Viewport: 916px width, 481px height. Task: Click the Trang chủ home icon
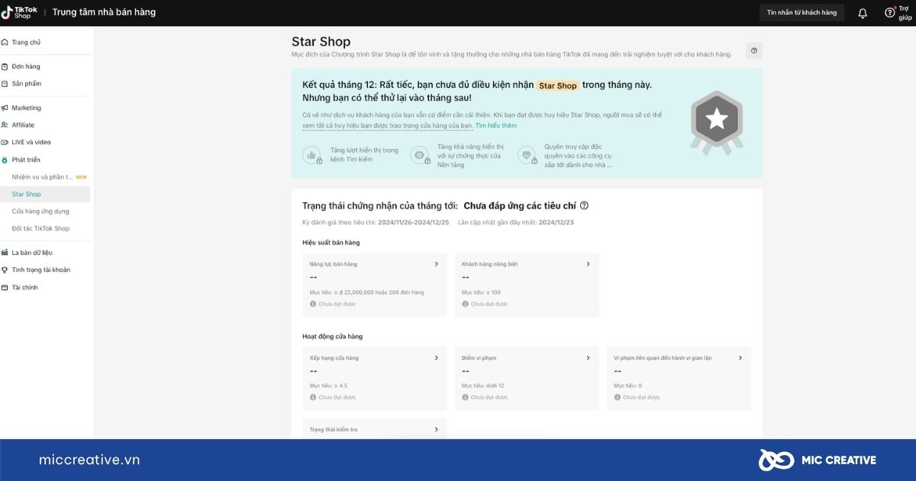5,42
